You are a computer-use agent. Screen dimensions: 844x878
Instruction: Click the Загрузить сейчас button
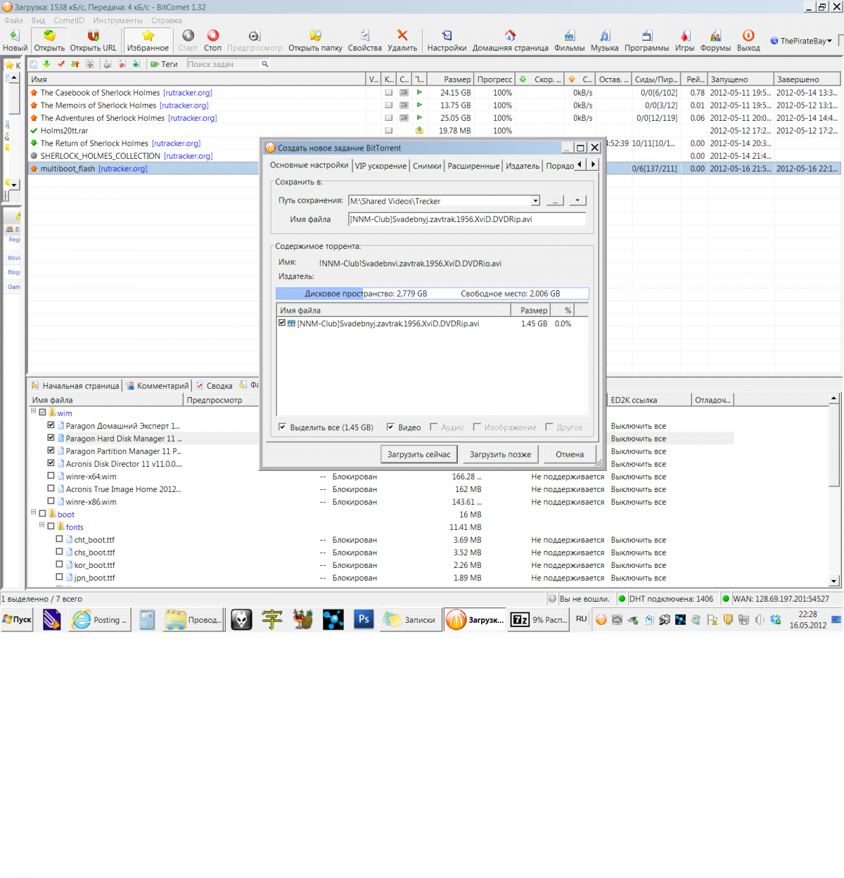coord(419,455)
